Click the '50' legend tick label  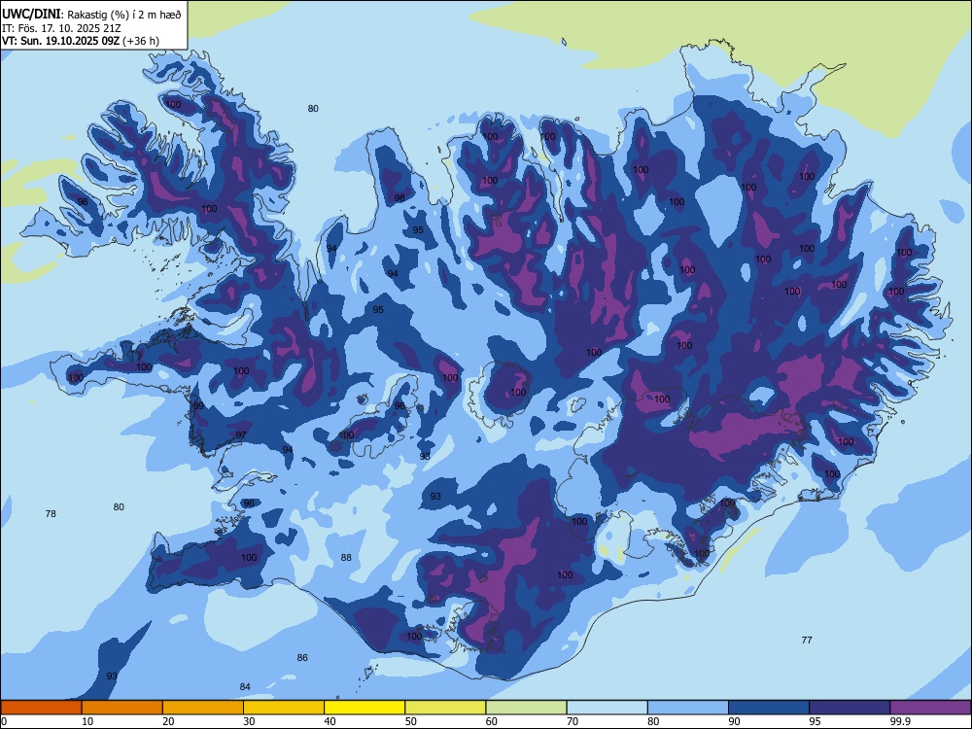411,721
